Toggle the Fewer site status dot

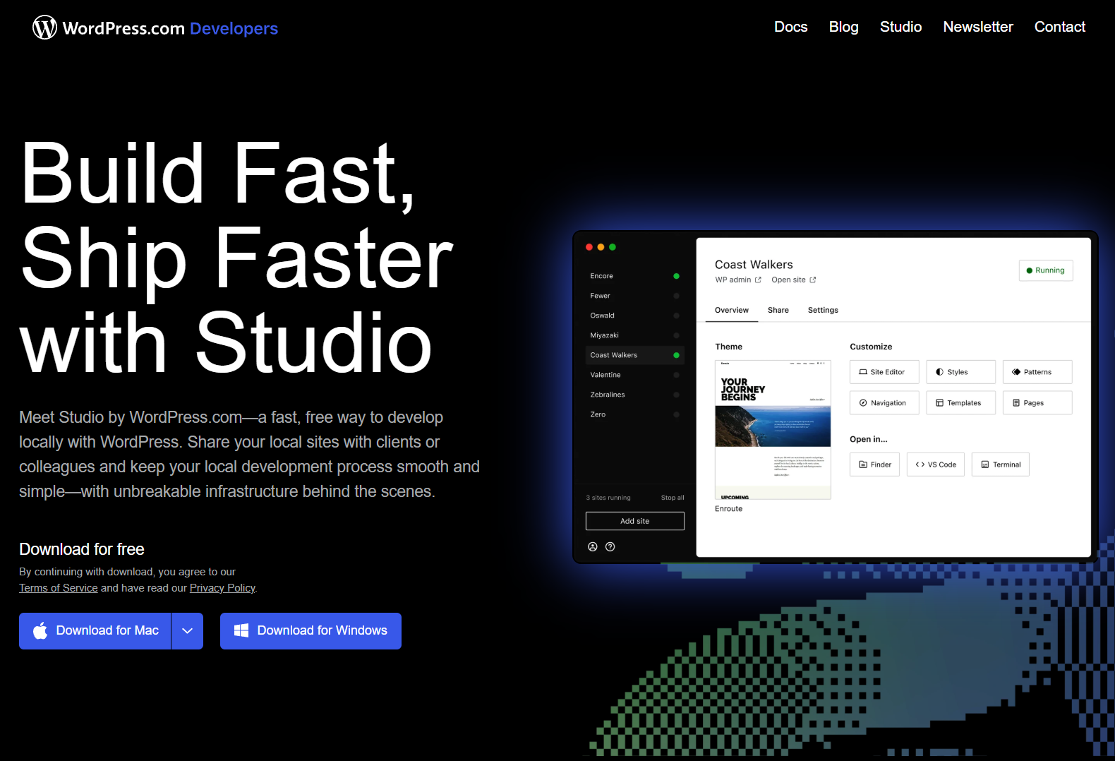(676, 296)
